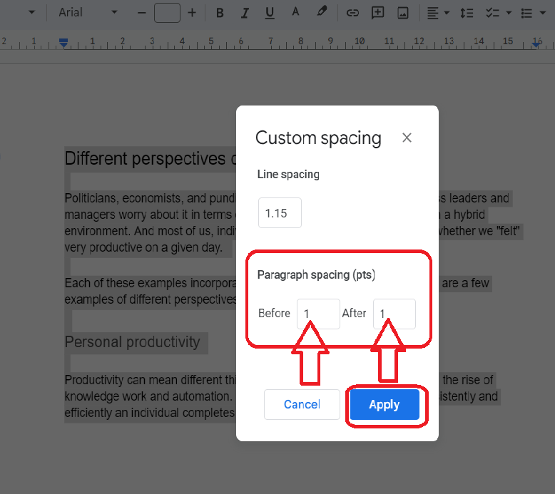Open the Arial font dropdown
Image resolution: width=555 pixels, height=494 pixels.
pyautogui.click(x=88, y=12)
